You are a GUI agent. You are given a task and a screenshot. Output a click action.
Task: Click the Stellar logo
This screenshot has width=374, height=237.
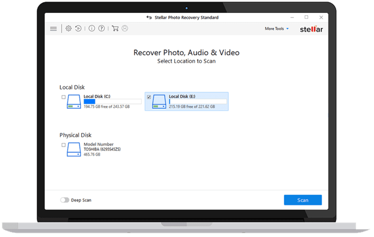point(311,29)
